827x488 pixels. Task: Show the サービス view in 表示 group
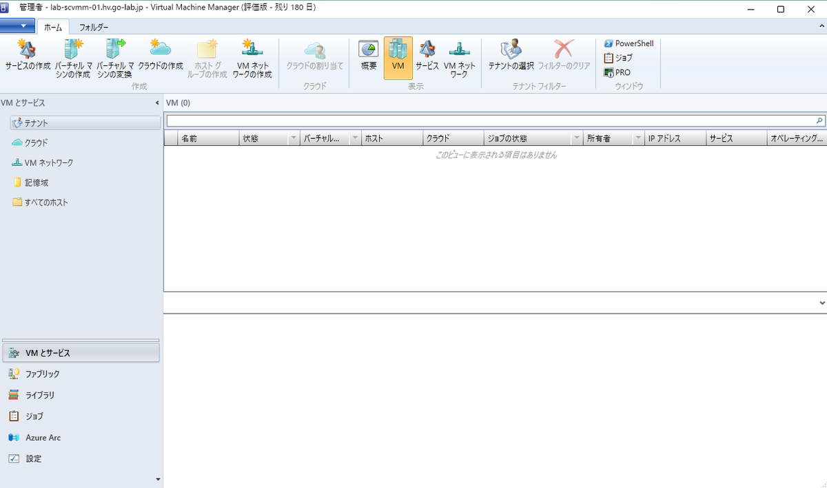pos(427,59)
